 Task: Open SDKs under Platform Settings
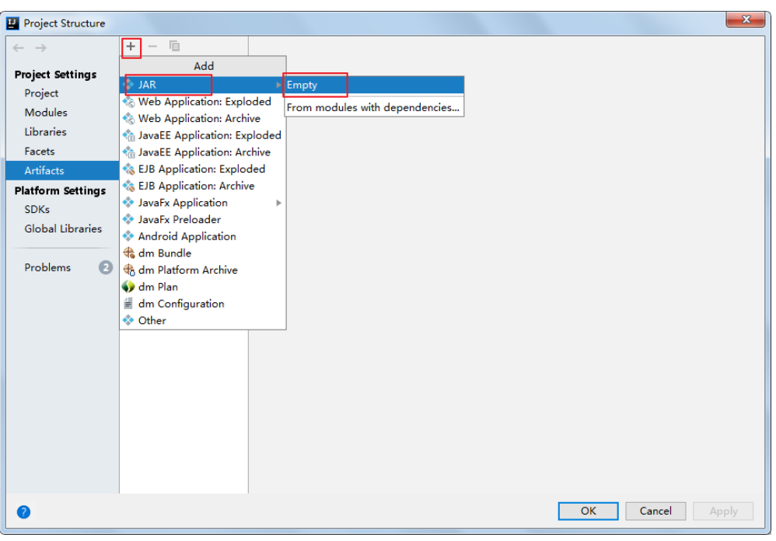[62, 210]
